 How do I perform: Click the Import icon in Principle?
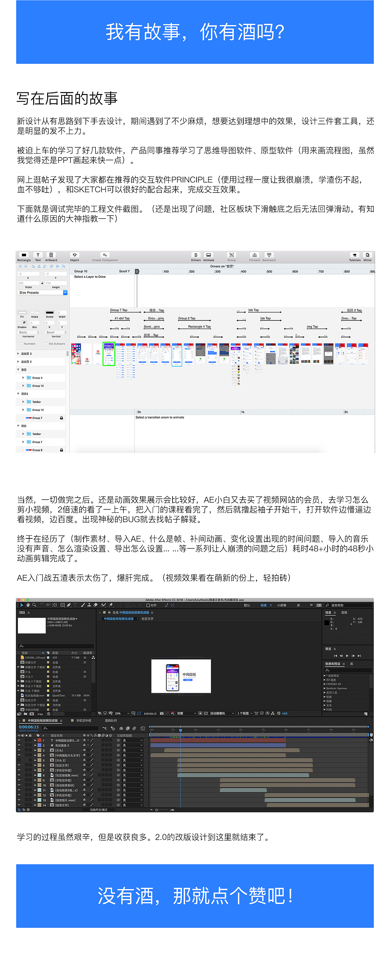click(75, 255)
